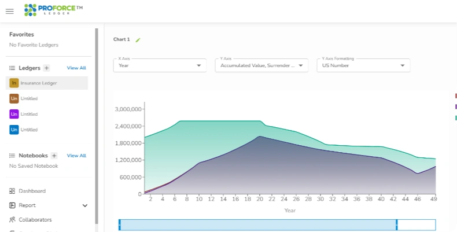This screenshot has height=232, width=457.
Task: Open Y Axis Formatting US Number dropdown
Action: tap(363, 65)
